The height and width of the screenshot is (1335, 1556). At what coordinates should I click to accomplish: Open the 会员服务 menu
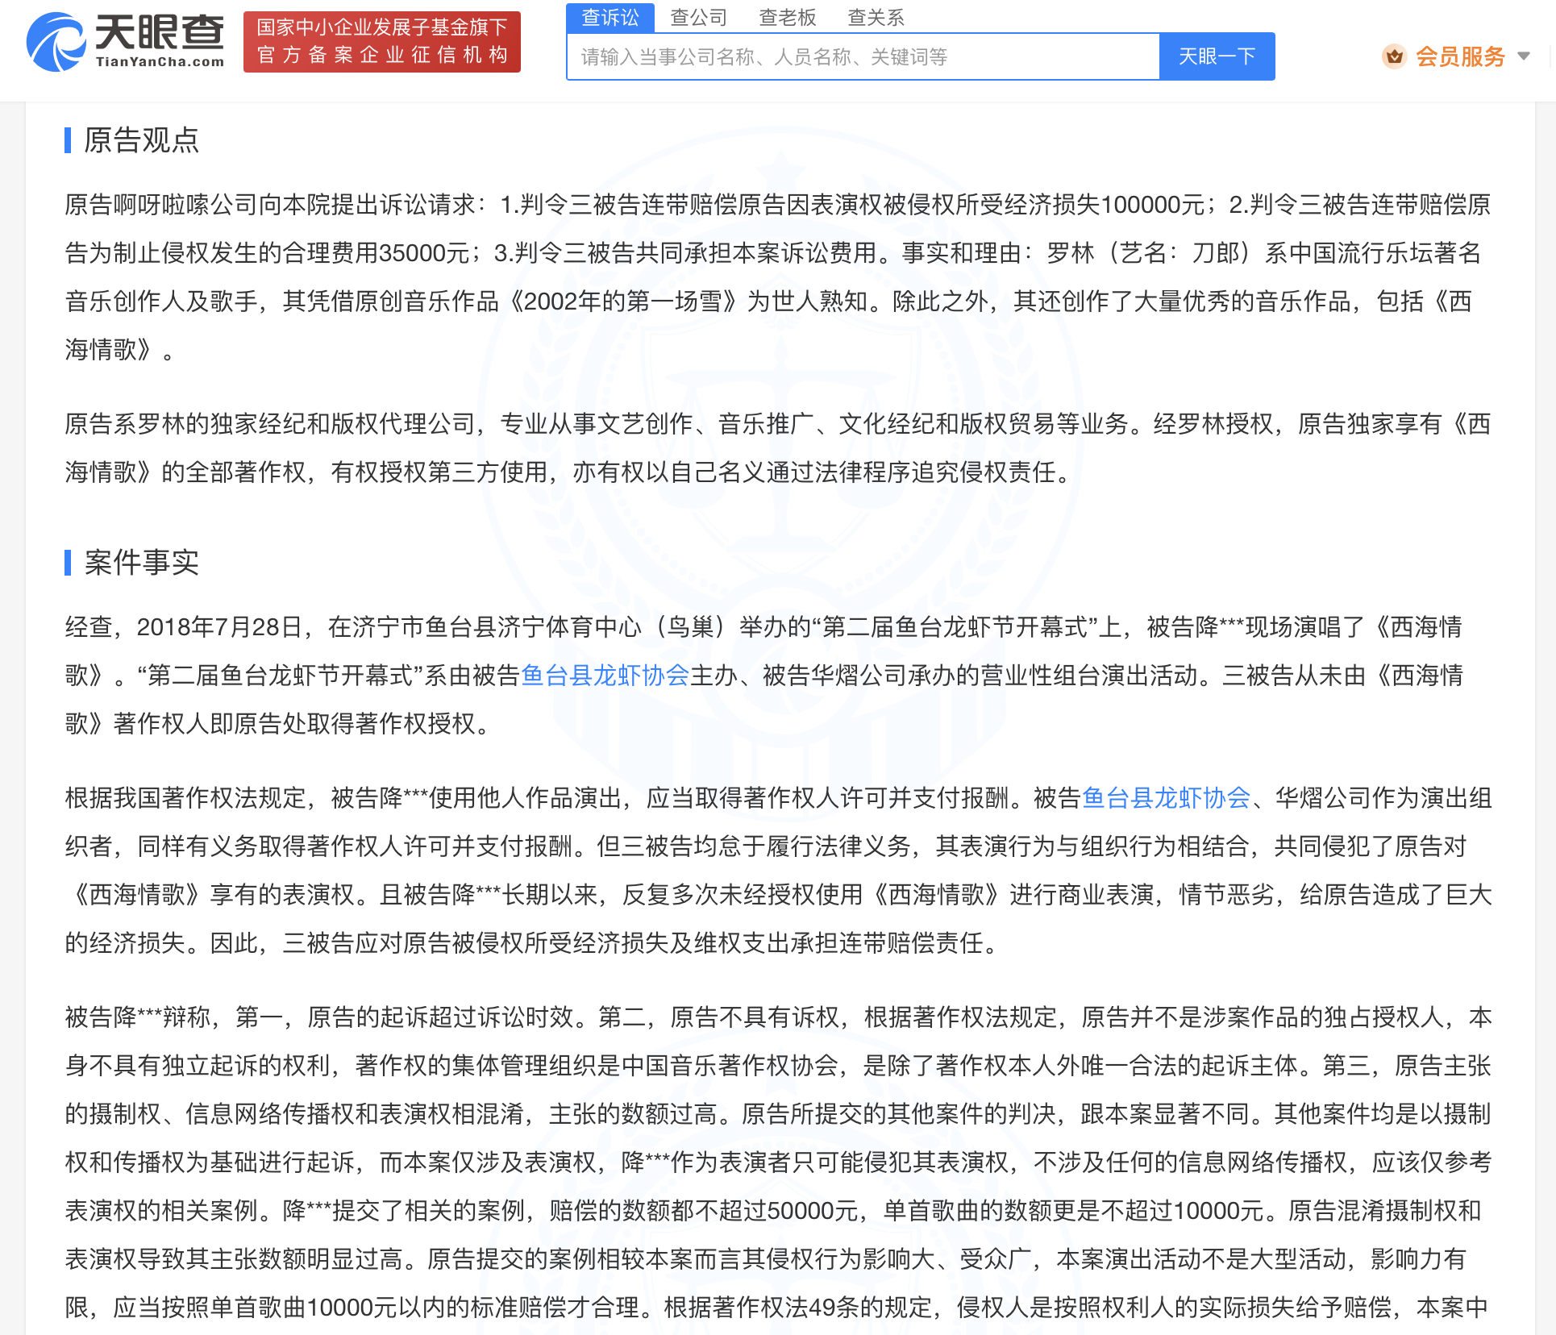click(1460, 56)
